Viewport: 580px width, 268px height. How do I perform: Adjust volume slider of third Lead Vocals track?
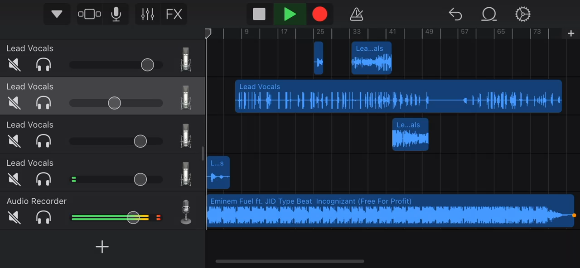pyautogui.click(x=140, y=141)
